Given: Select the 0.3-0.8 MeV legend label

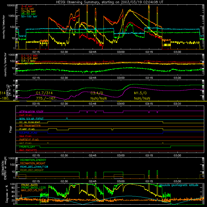Looking at the screenshot, I should pyautogui.click(x=29, y=58).
